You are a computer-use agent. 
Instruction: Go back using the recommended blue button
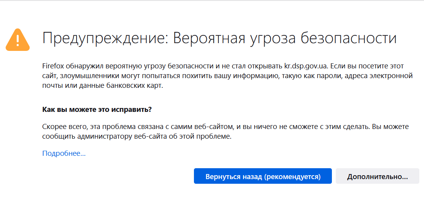point(263,176)
